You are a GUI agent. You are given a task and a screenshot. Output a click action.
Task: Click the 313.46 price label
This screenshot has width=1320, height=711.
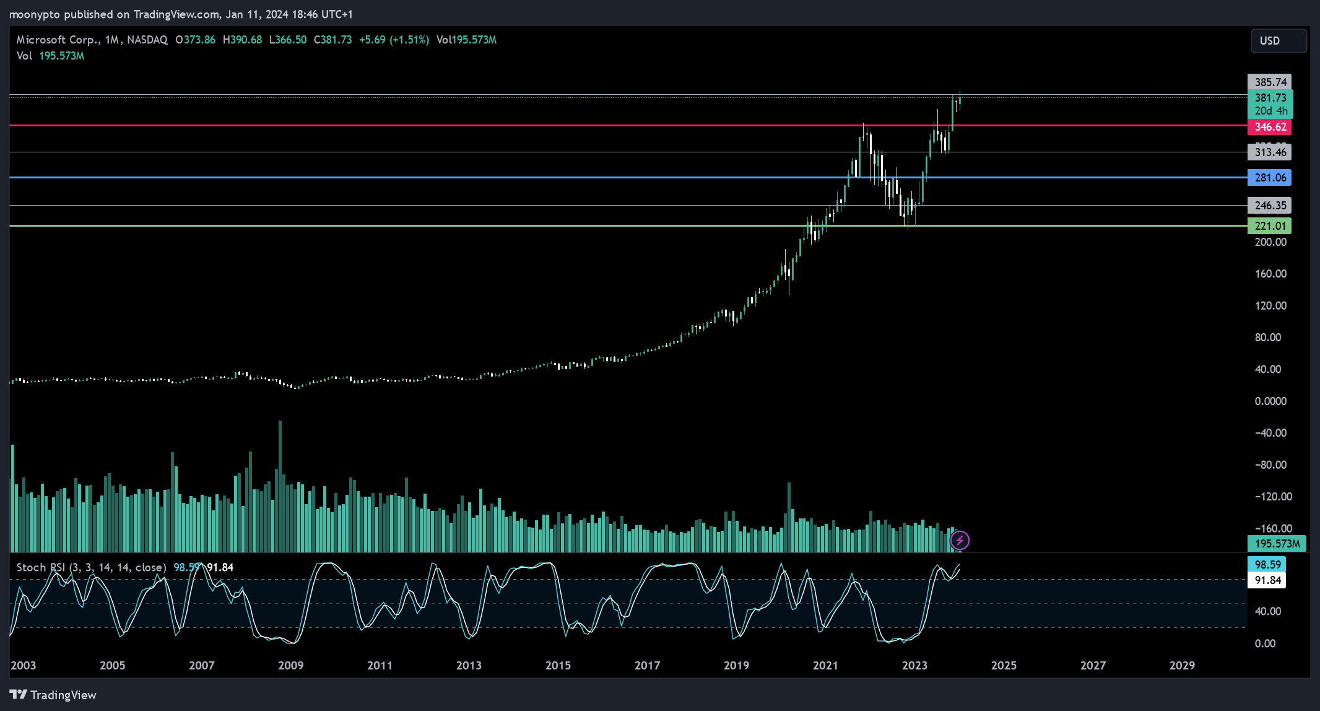tap(1269, 152)
